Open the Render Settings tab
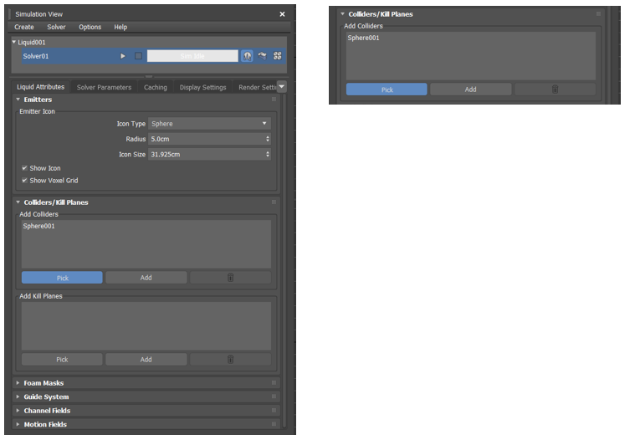 pyautogui.click(x=256, y=88)
